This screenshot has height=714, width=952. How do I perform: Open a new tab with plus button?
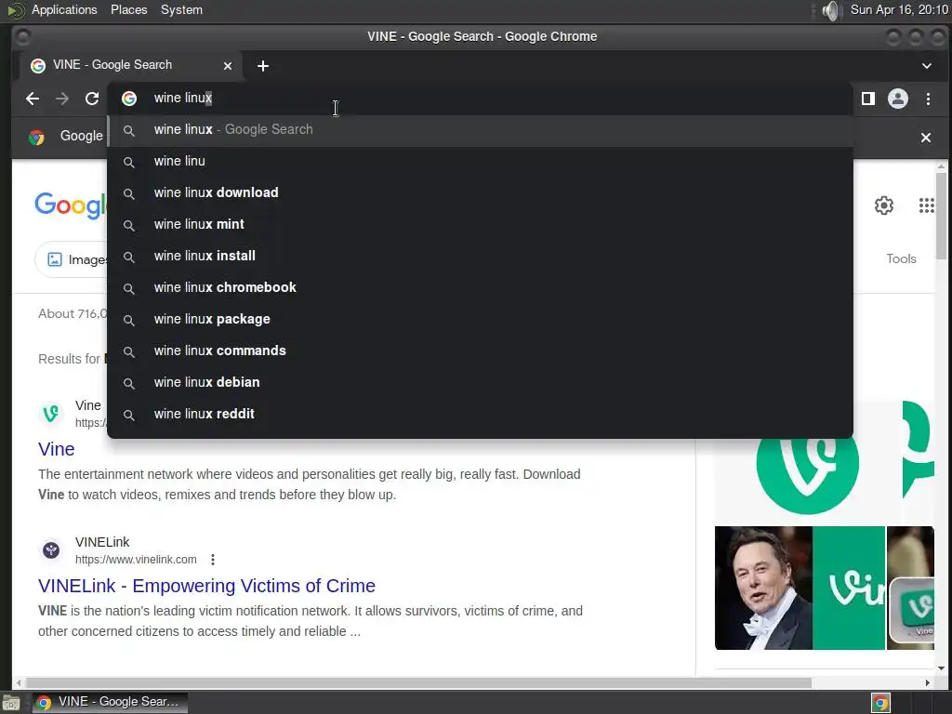click(x=263, y=66)
